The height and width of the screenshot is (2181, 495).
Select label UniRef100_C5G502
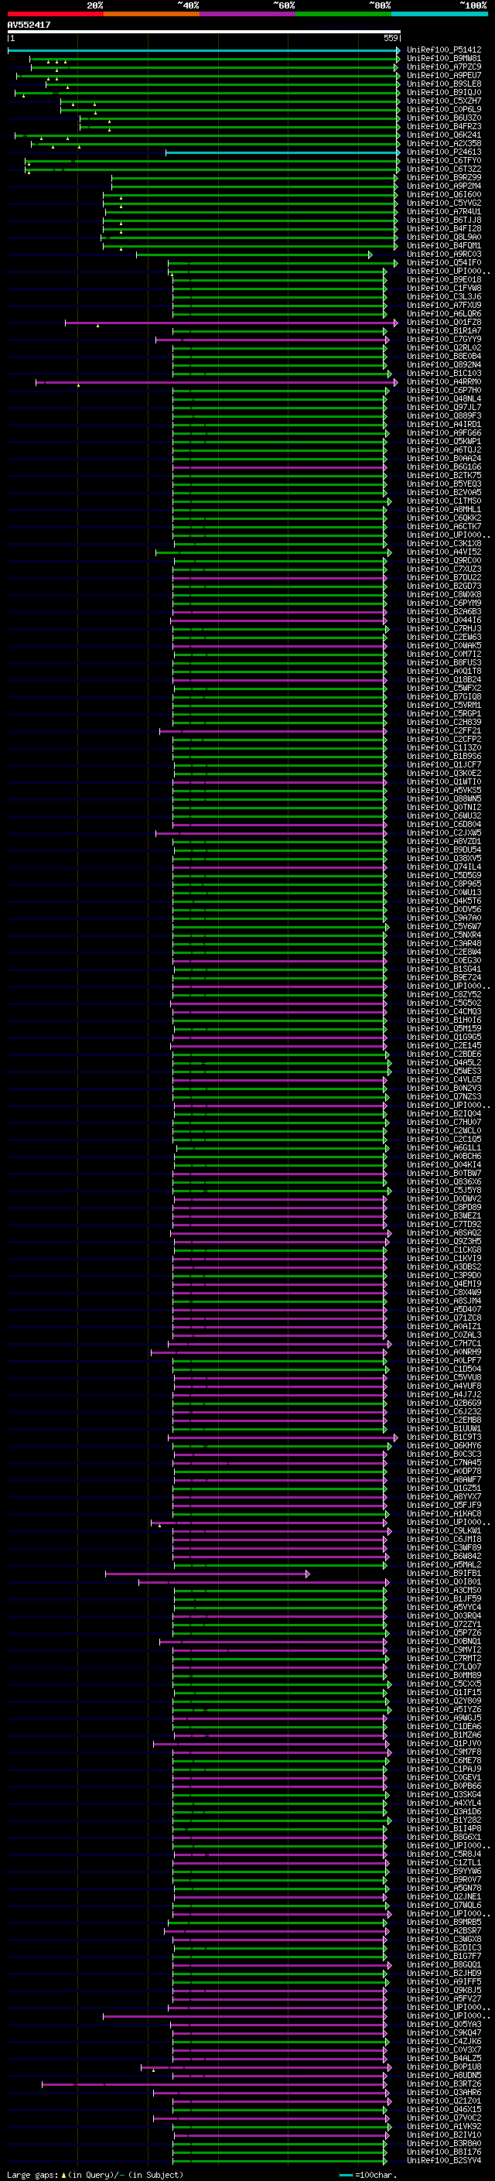tap(444, 1004)
